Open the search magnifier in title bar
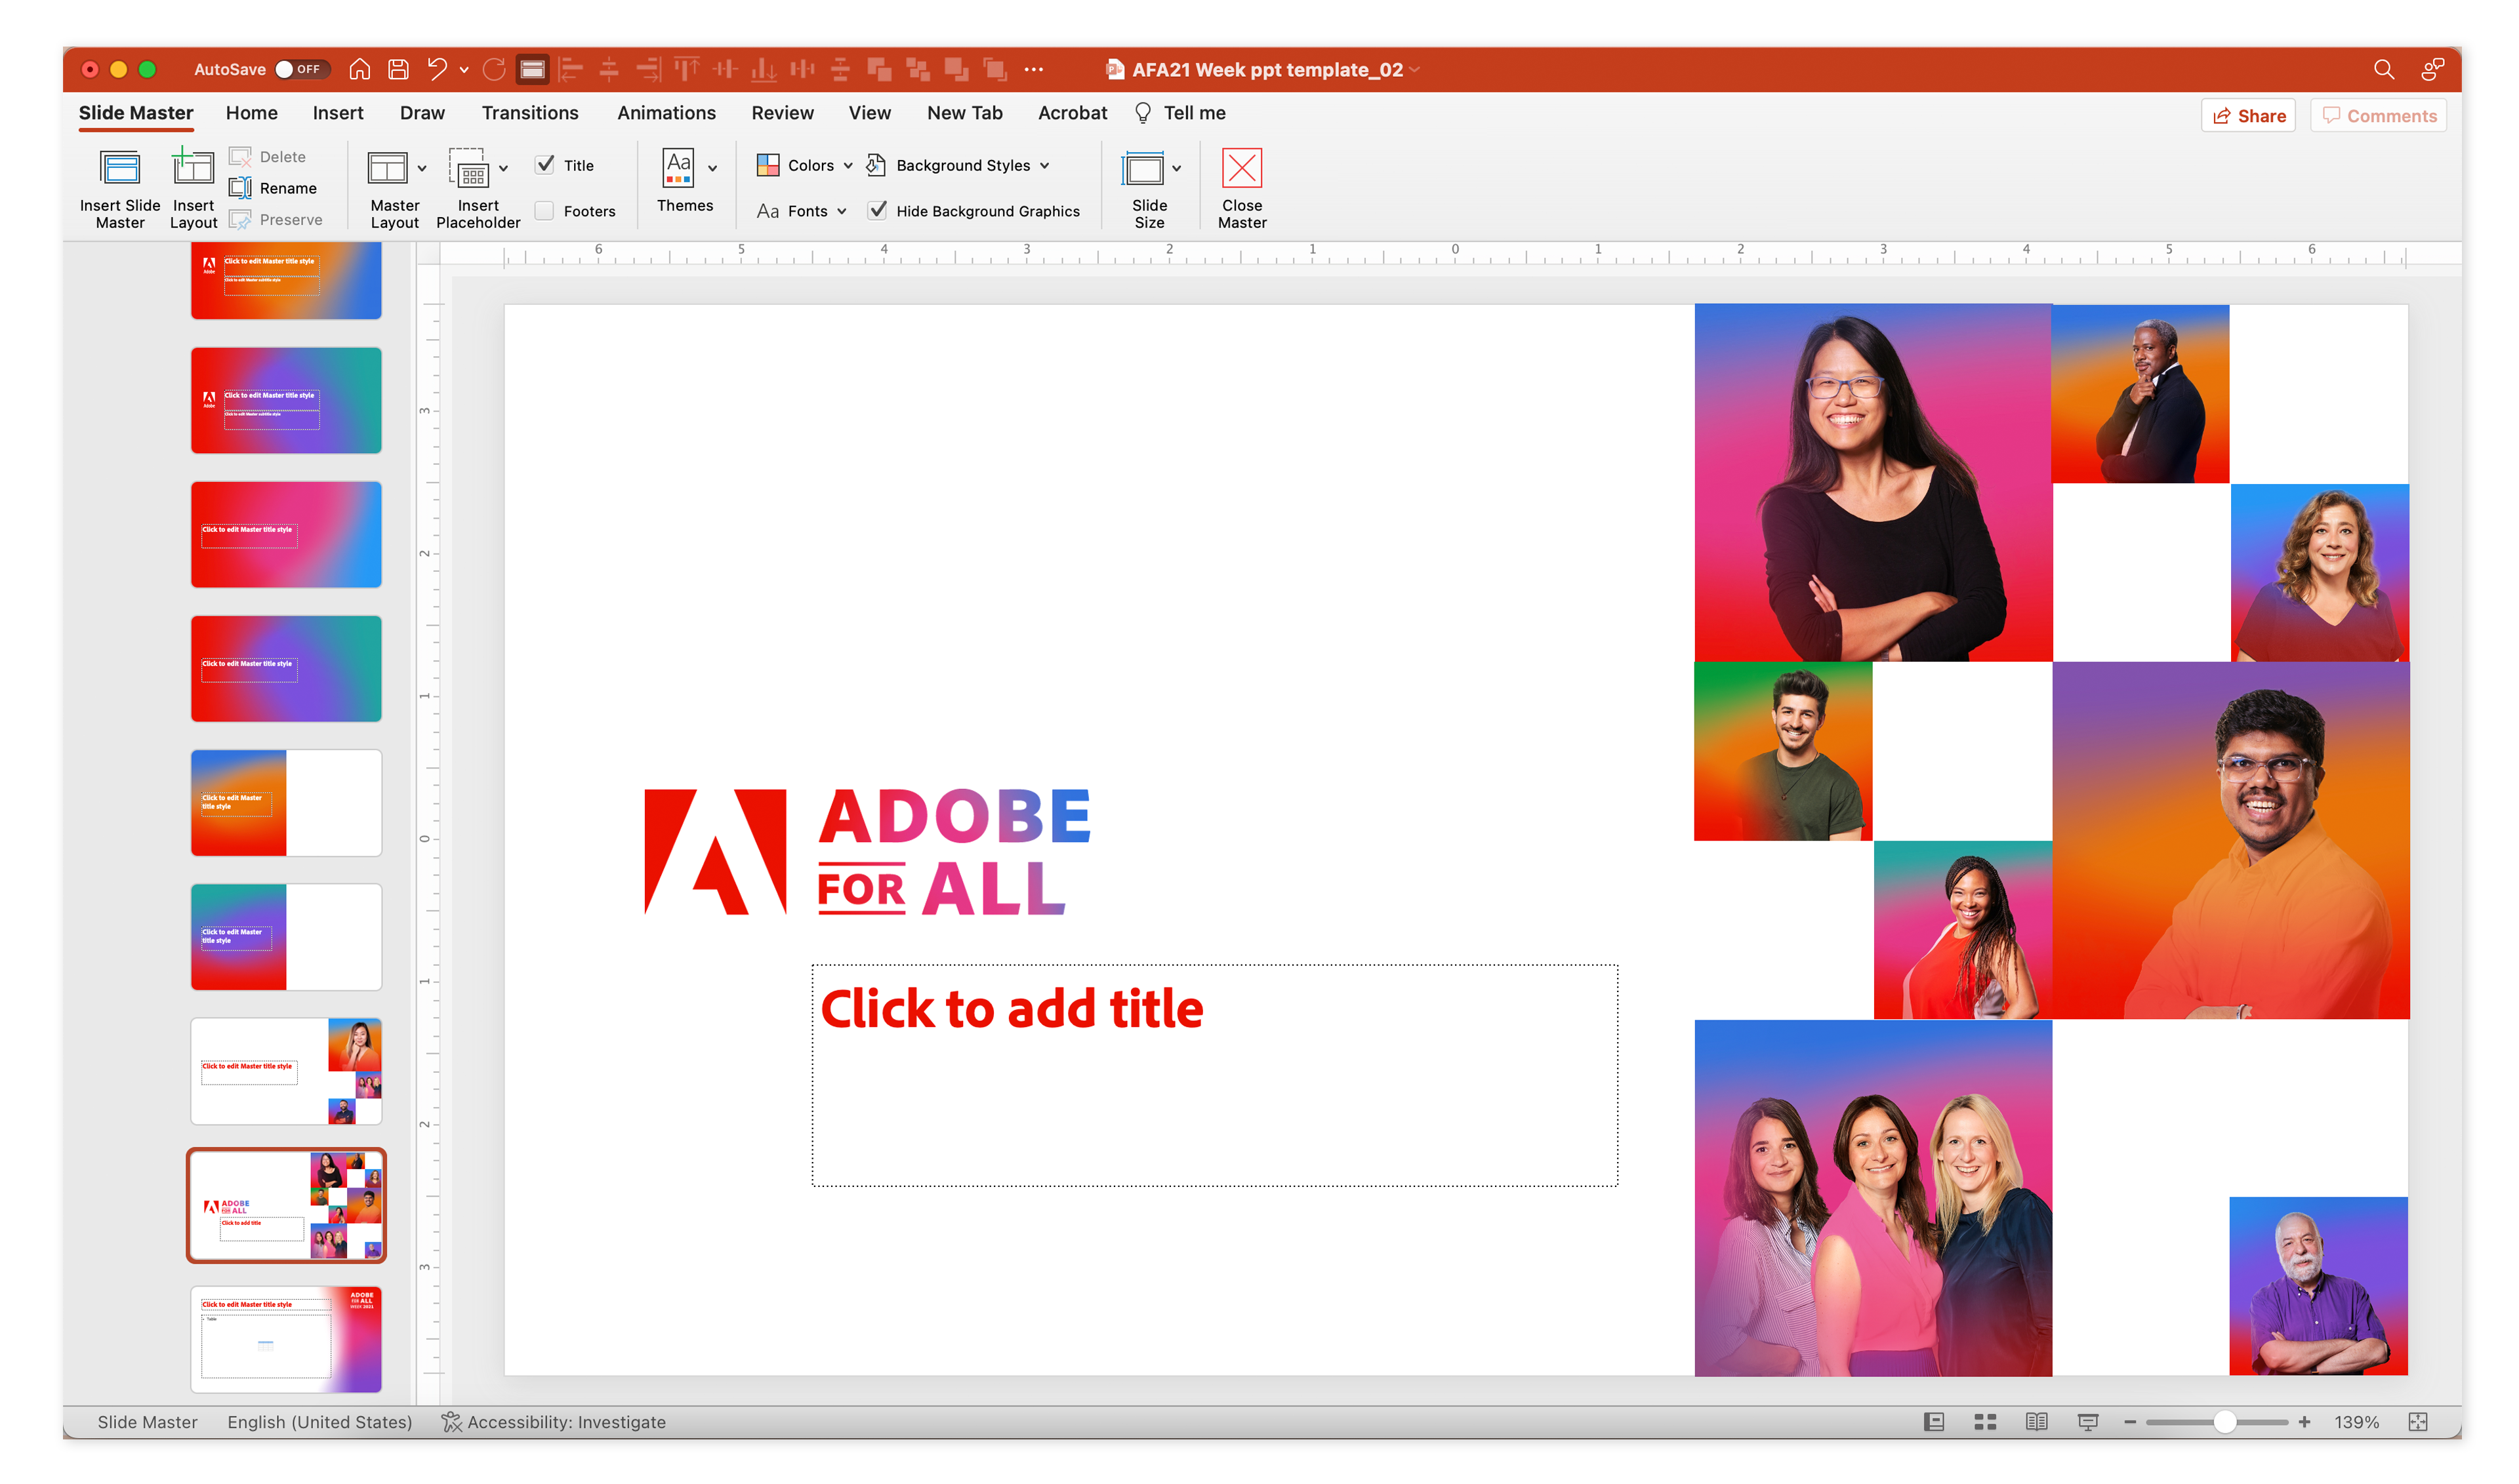This screenshot has height=1484, width=2519. coord(2383,69)
